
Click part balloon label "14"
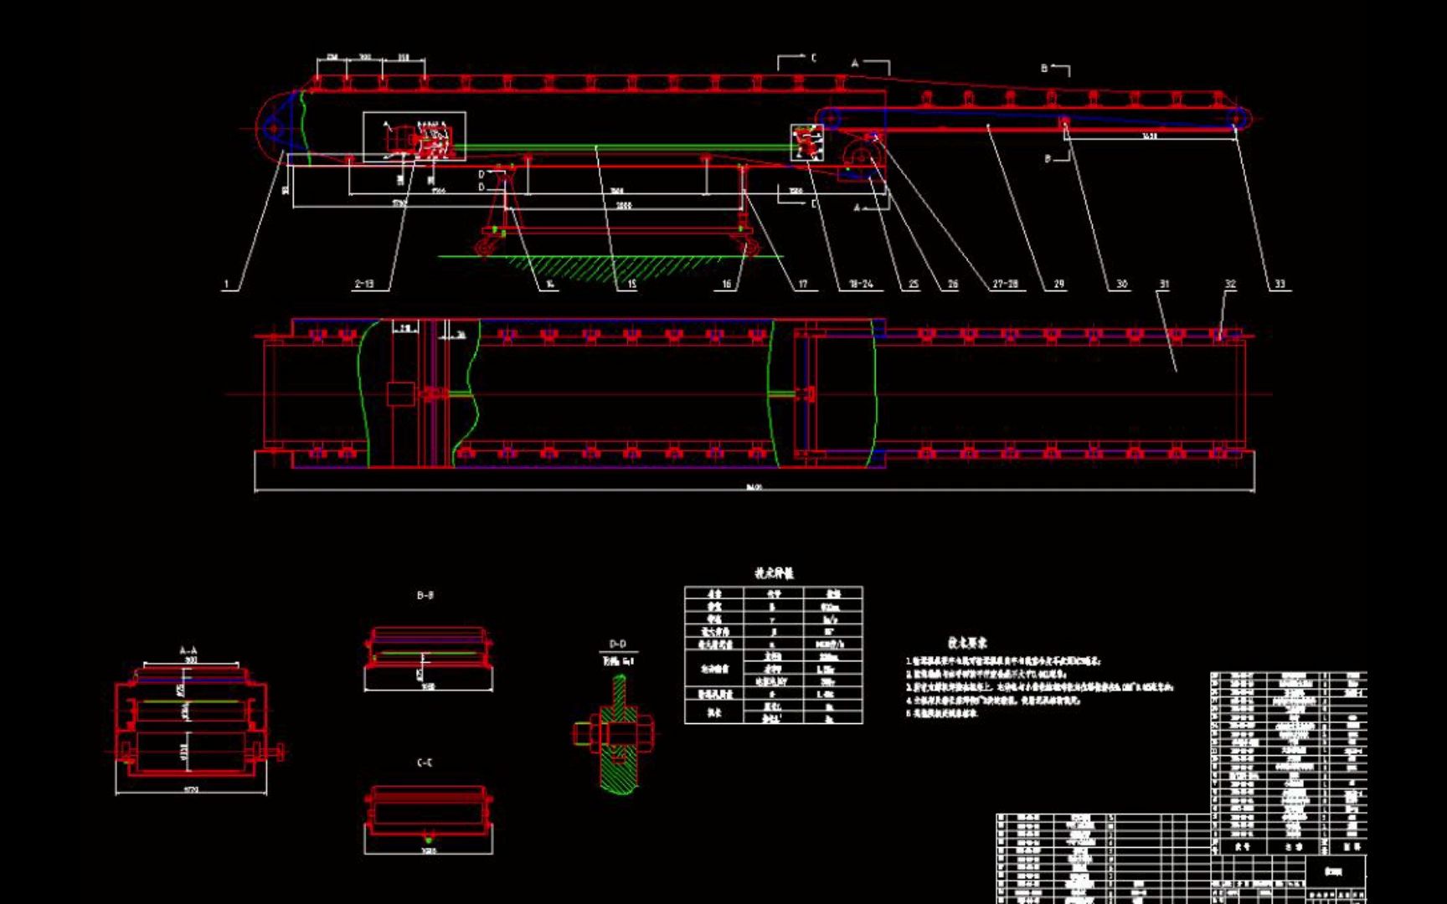pyautogui.click(x=550, y=285)
